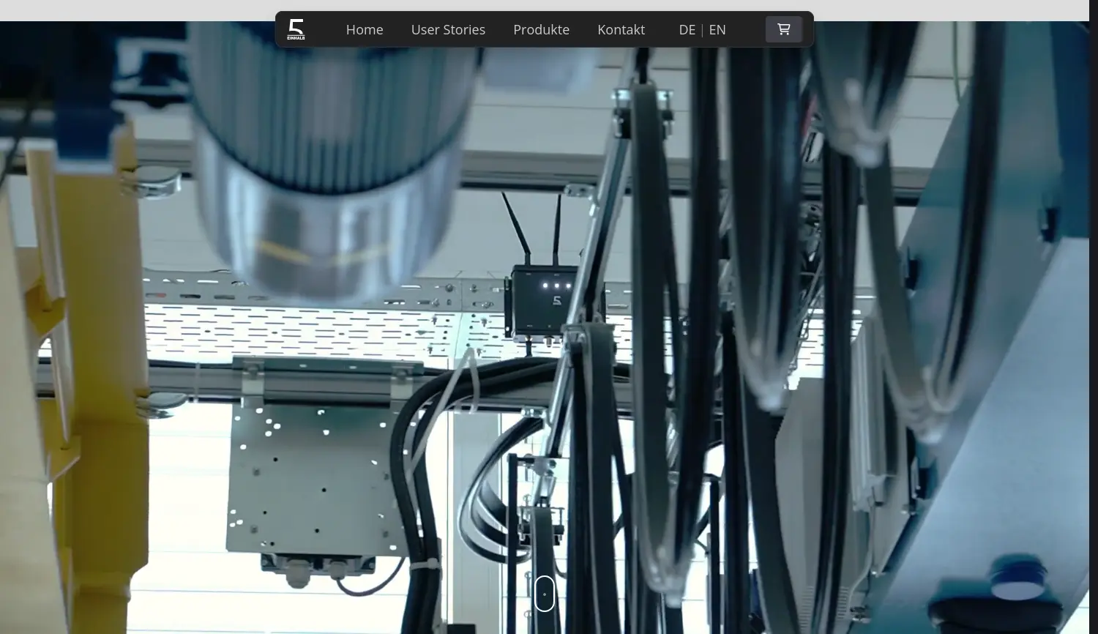Open the User Stories page
Viewport: 1098px width, 634px height.
click(x=448, y=30)
